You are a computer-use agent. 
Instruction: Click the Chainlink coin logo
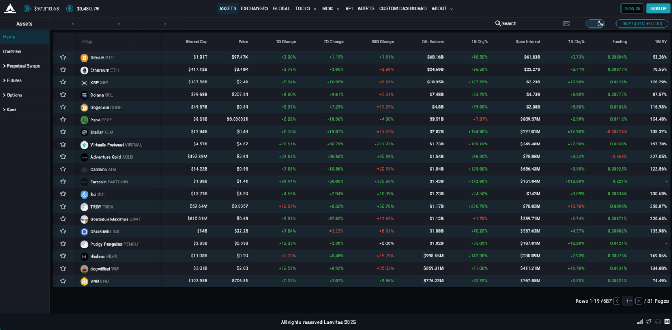85,232
